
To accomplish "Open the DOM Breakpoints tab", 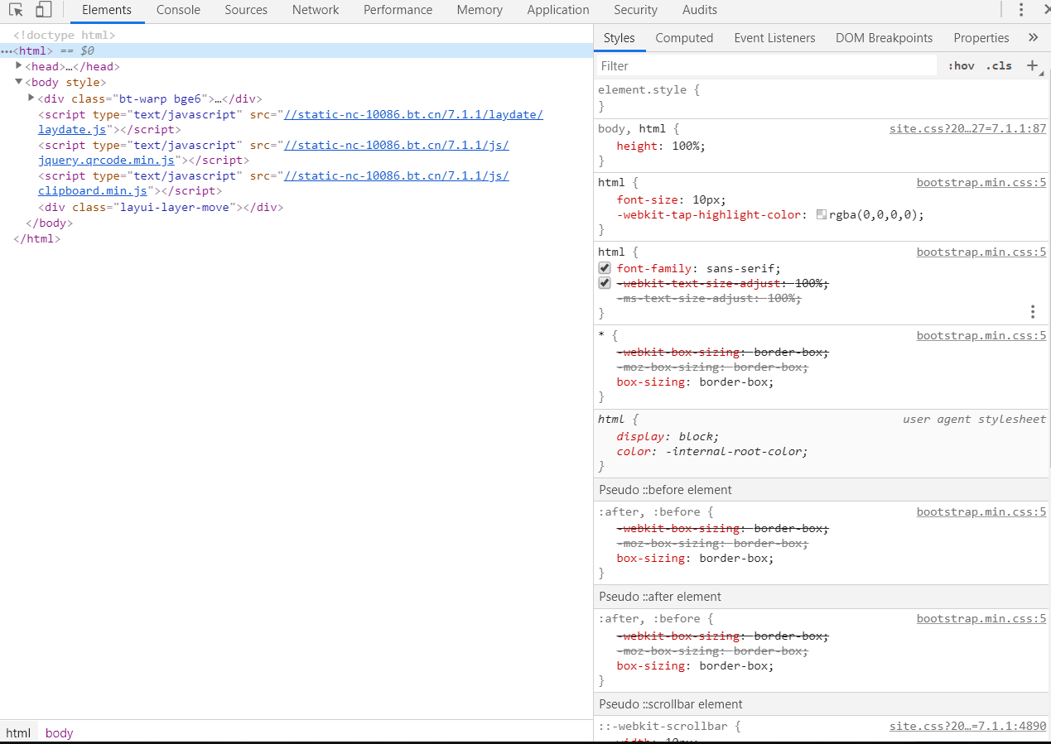I will [x=884, y=38].
